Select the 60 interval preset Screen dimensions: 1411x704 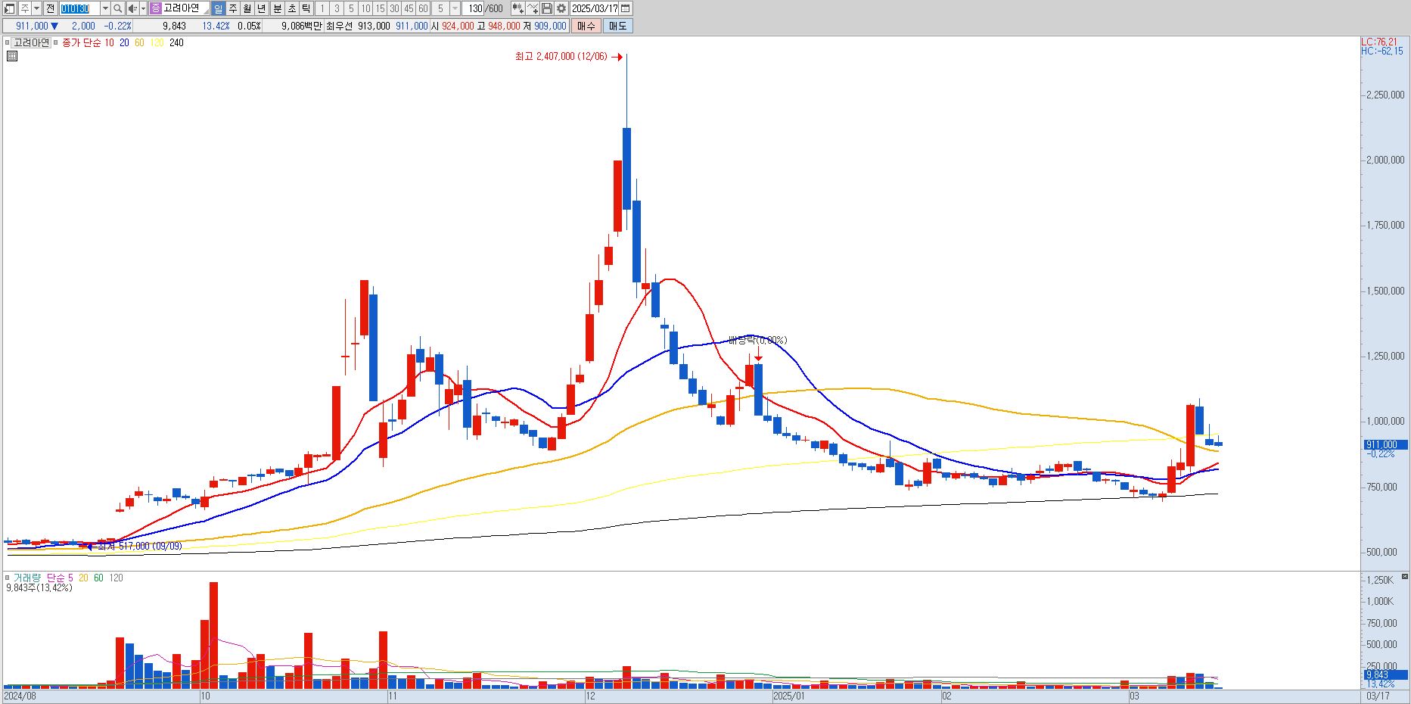[x=423, y=8]
